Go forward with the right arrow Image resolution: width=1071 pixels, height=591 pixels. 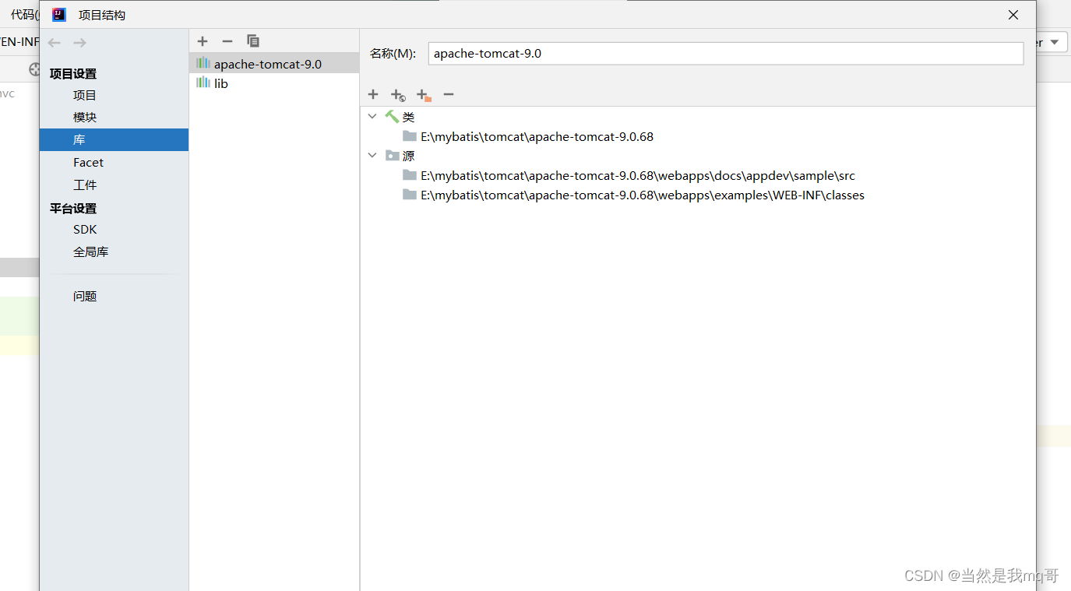tap(79, 43)
